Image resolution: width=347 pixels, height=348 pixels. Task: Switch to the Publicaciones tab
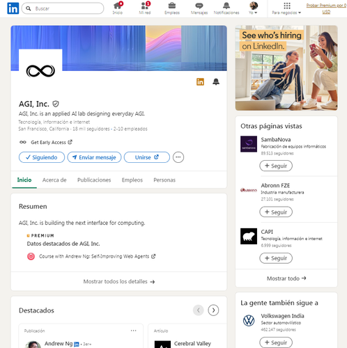(x=94, y=180)
